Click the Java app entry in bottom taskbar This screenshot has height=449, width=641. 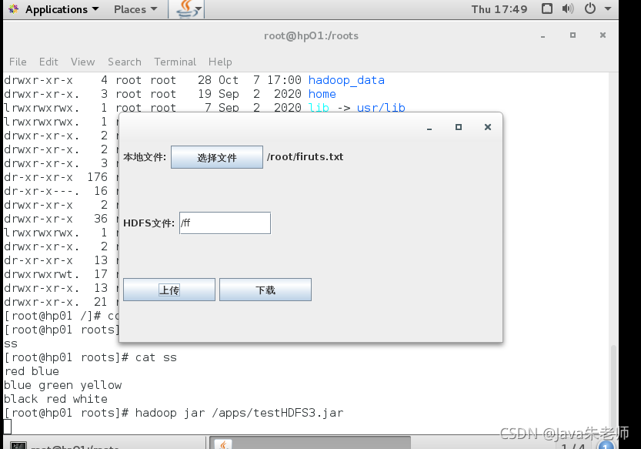click(310, 444)
